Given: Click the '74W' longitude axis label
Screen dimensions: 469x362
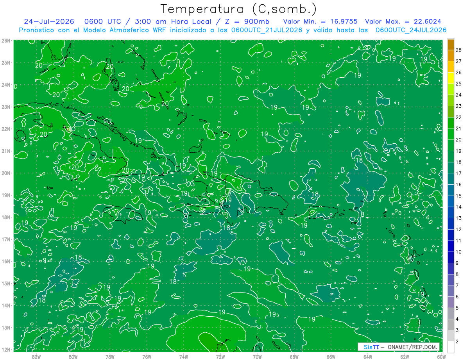Looking at the screenshot, I should (184, 357).
